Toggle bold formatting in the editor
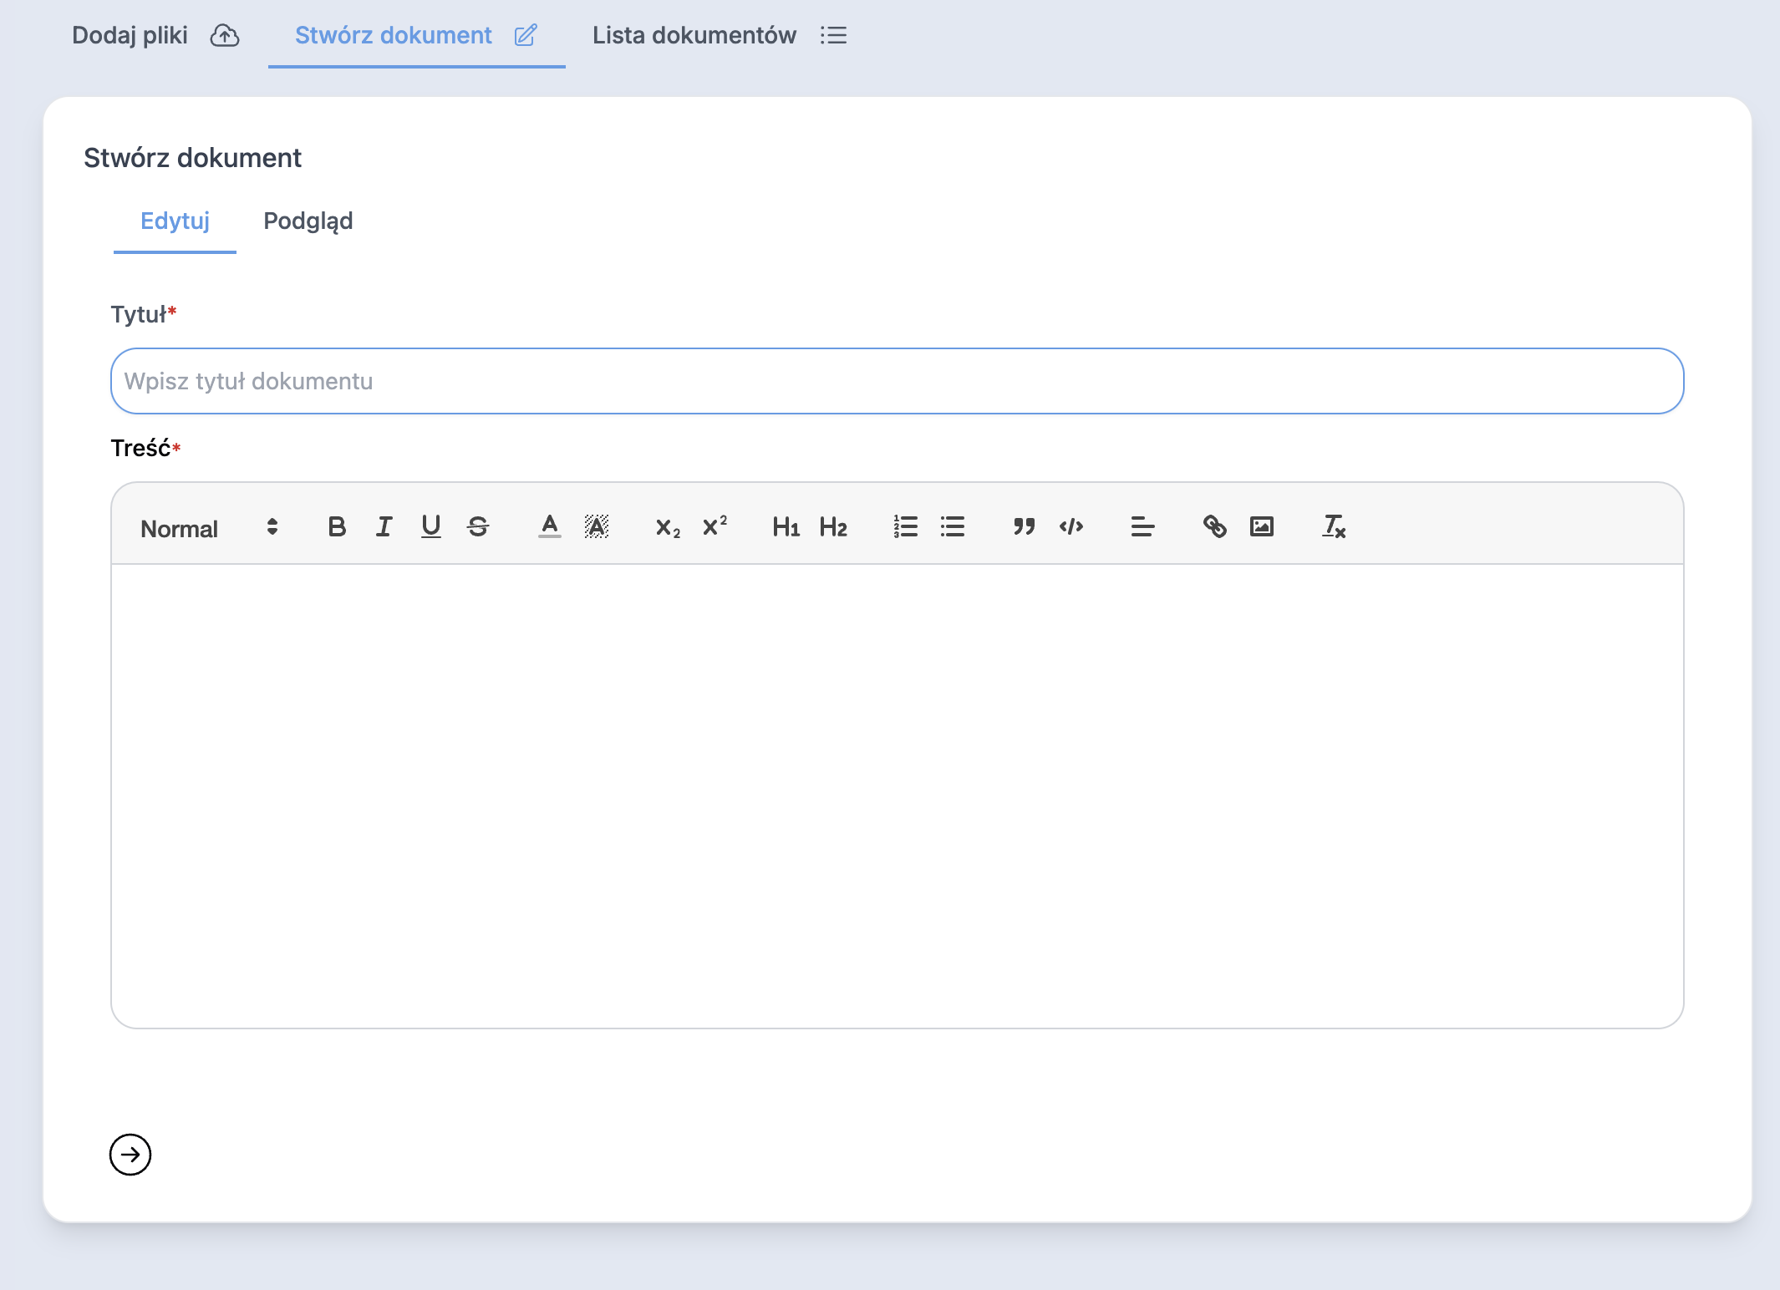 [337, 526]
